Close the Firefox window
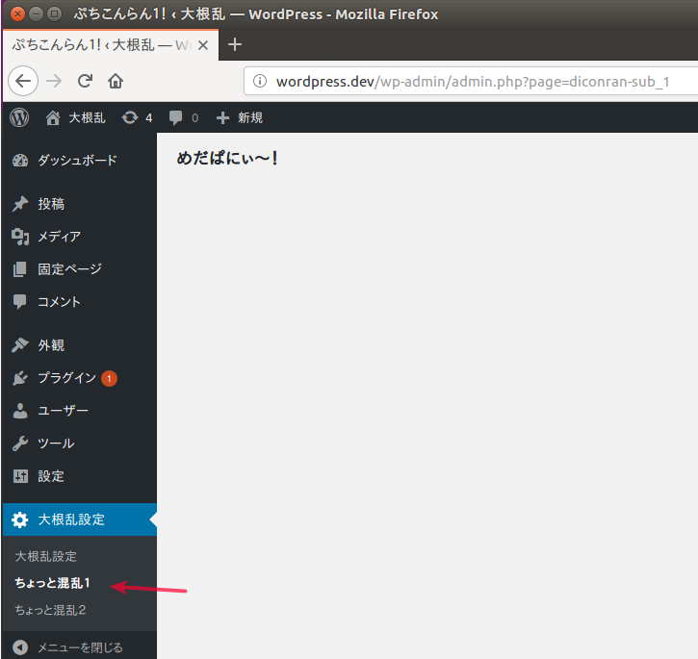 pyautogui.click(x=17, y=14)
